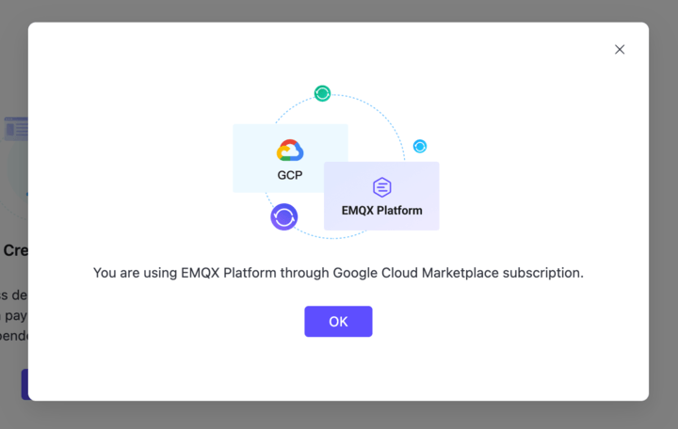Click the EMQX Platform text label
This screenshot has height=429, width=678.
[x=381, y=211]
